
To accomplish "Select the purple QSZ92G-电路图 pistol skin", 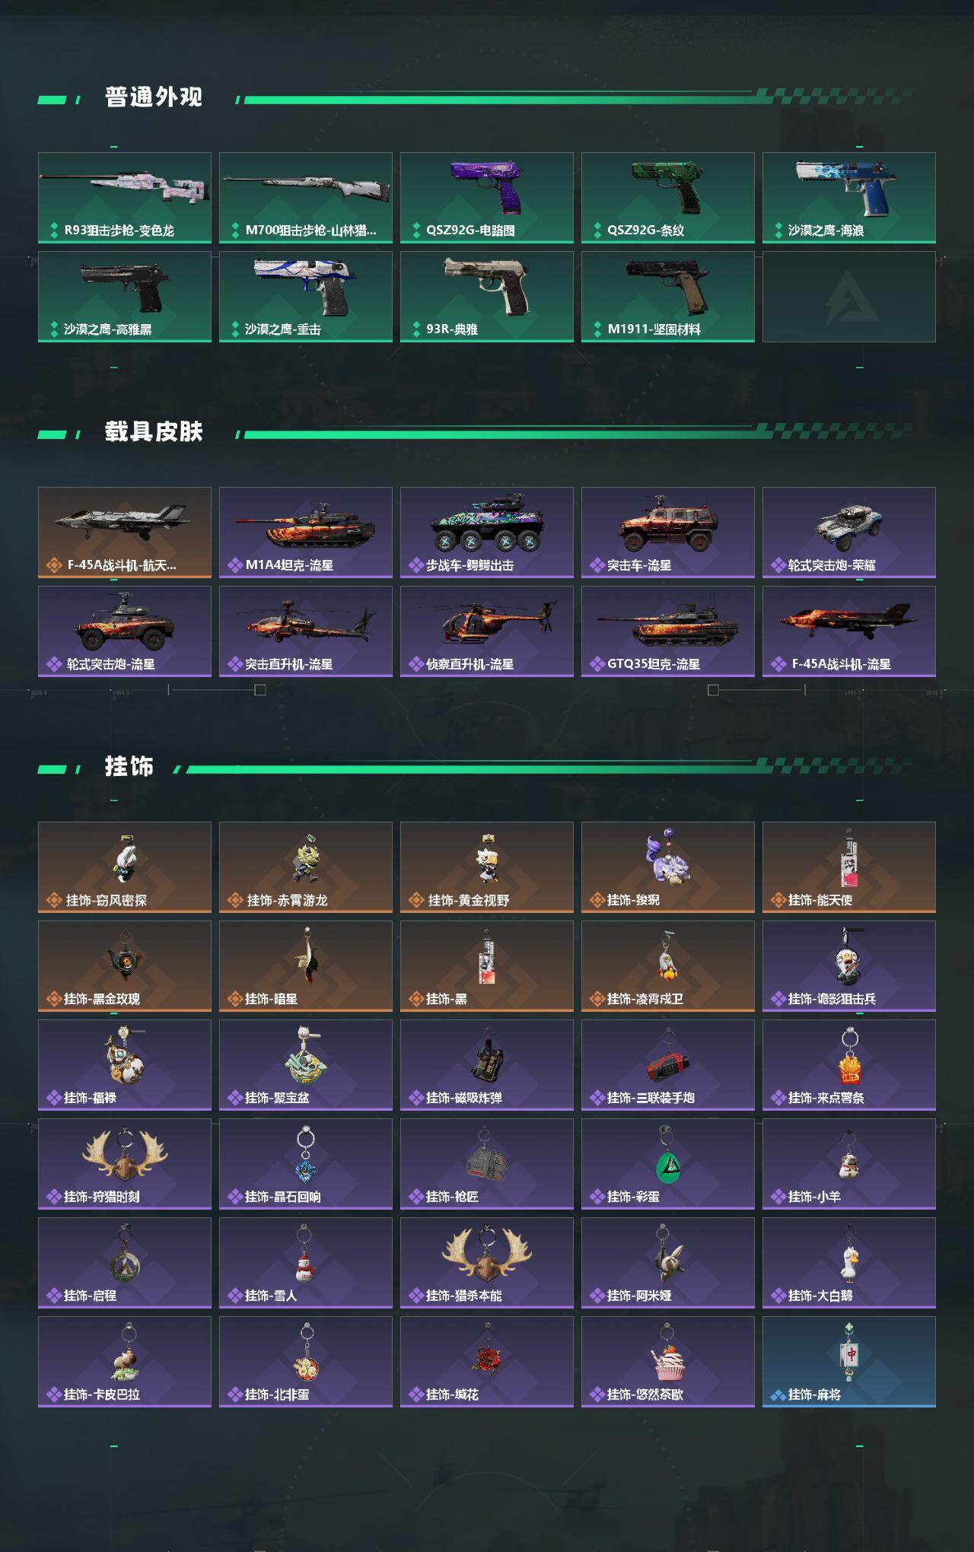I will point(487,198).
